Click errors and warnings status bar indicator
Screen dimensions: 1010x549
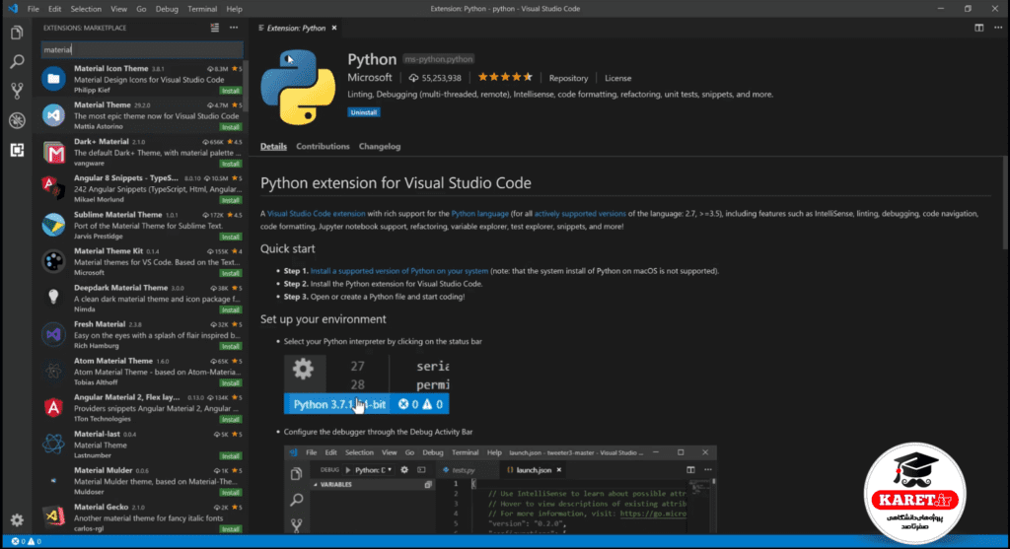[x=26, y=541]
